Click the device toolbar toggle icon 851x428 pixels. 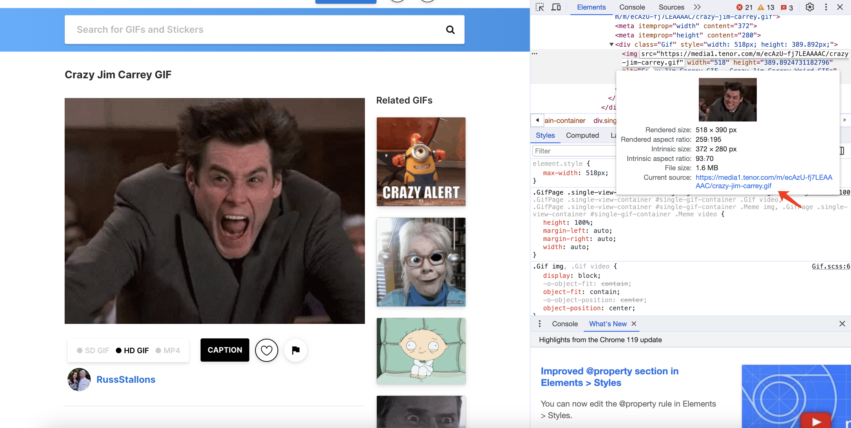pyautogui.click(x=557, y=7)
